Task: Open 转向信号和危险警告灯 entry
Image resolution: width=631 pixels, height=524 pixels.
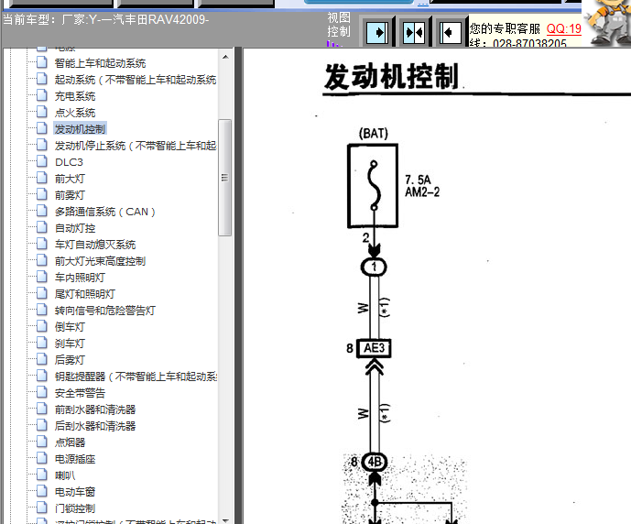Action: [x=105, y=311]
